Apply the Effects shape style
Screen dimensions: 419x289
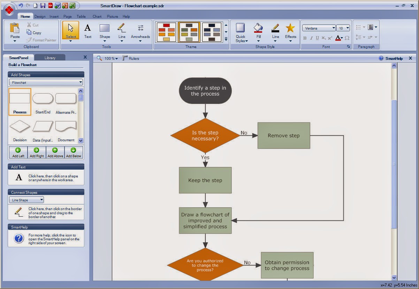coord(290,32)
